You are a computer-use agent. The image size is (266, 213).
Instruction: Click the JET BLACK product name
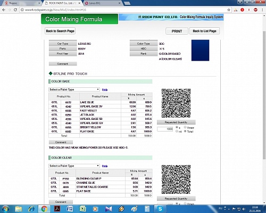tap(87, 114)
